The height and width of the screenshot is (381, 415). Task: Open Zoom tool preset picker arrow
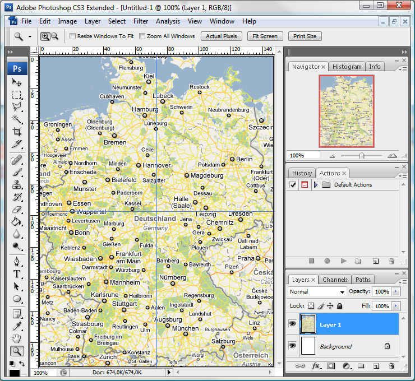point(30,36)
